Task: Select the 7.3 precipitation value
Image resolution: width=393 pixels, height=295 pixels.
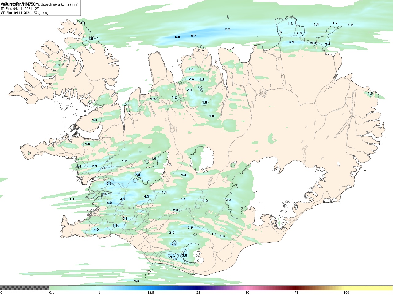Action: point(138,175)
